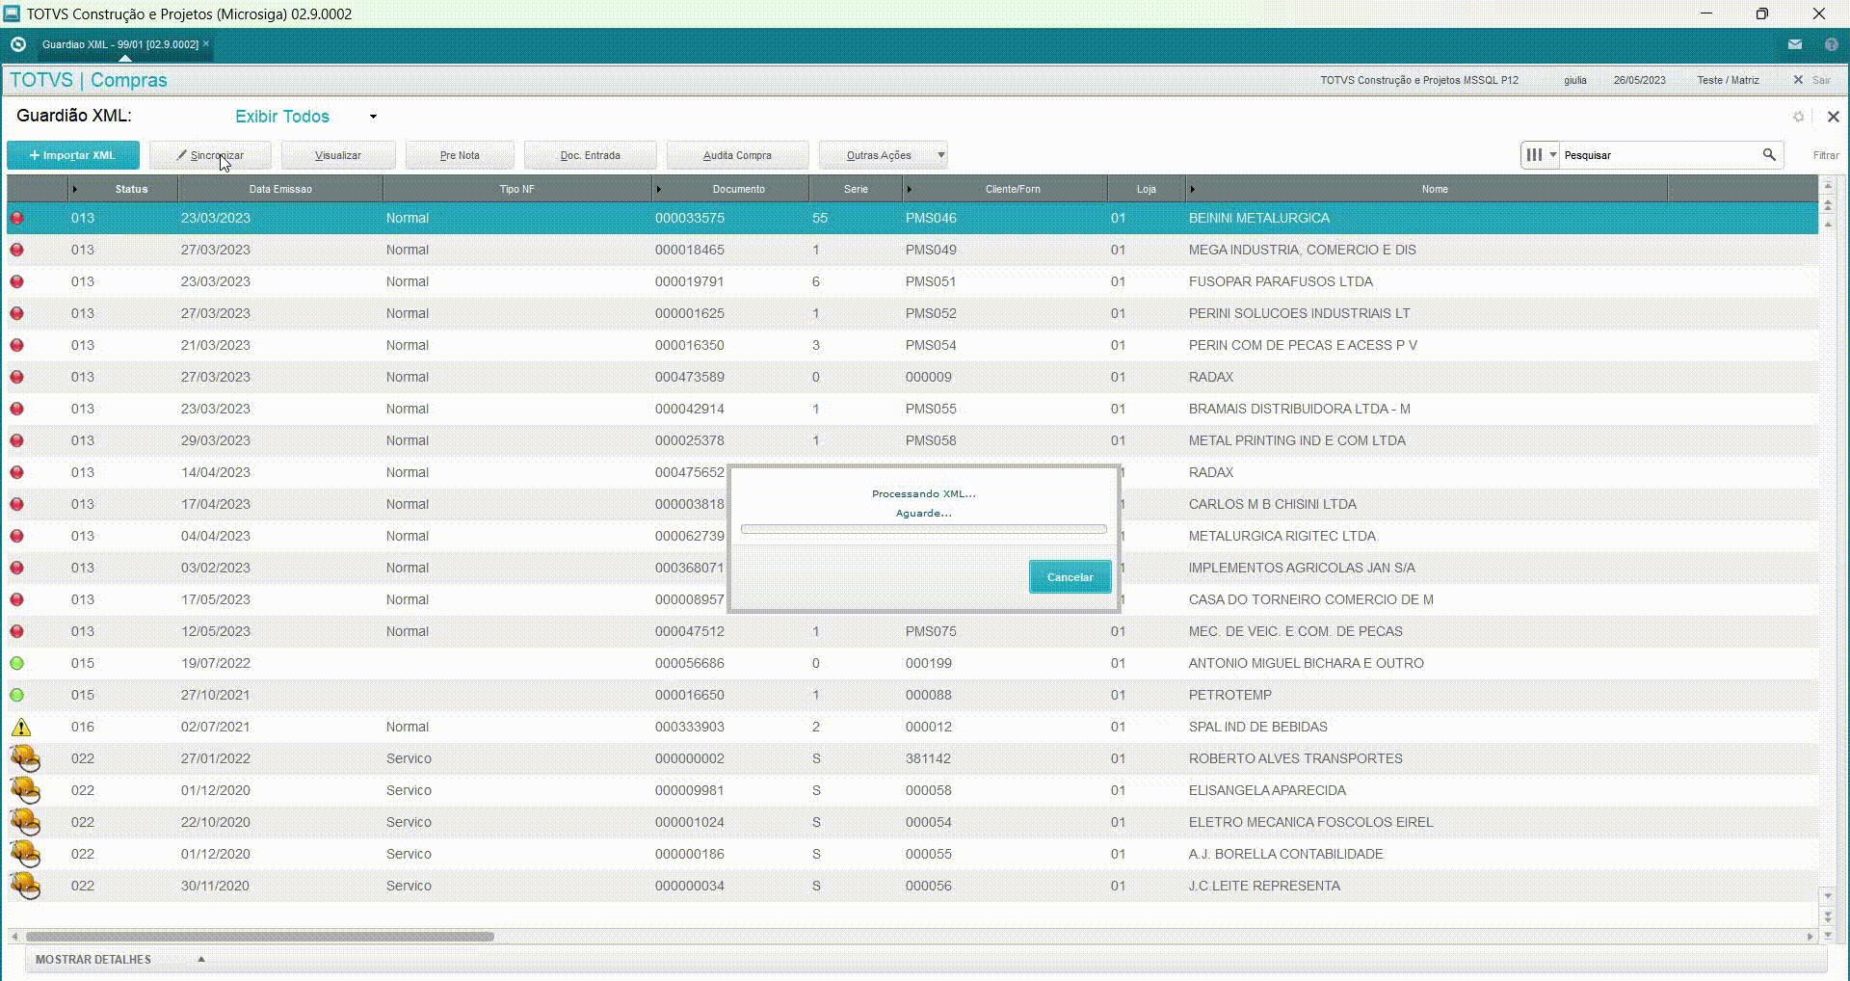This screenshot has width=1850, height=981.
Task: Click green status icon of PETROTEMP row
Action: 16,695
